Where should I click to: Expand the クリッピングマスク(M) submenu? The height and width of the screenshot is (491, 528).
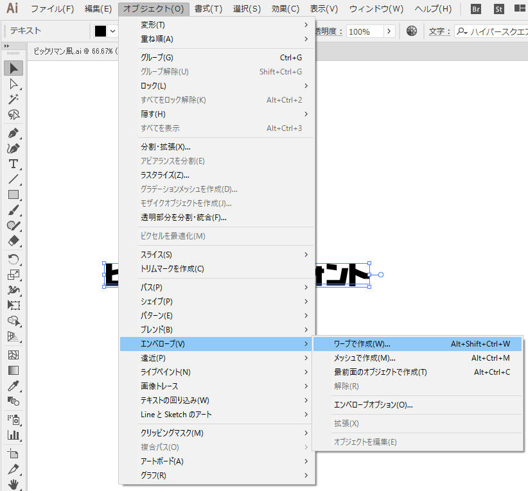217,433
